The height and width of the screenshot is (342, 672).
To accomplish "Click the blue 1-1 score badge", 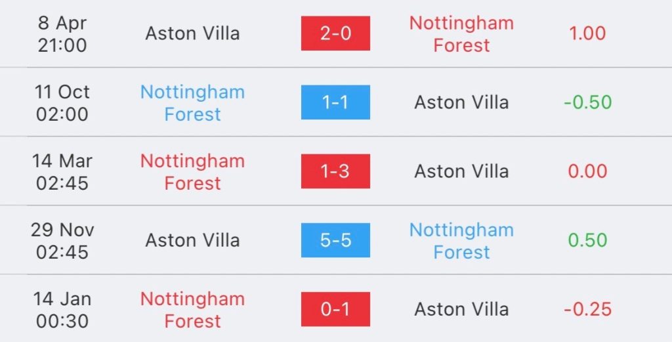I will [x=335, y=102].
